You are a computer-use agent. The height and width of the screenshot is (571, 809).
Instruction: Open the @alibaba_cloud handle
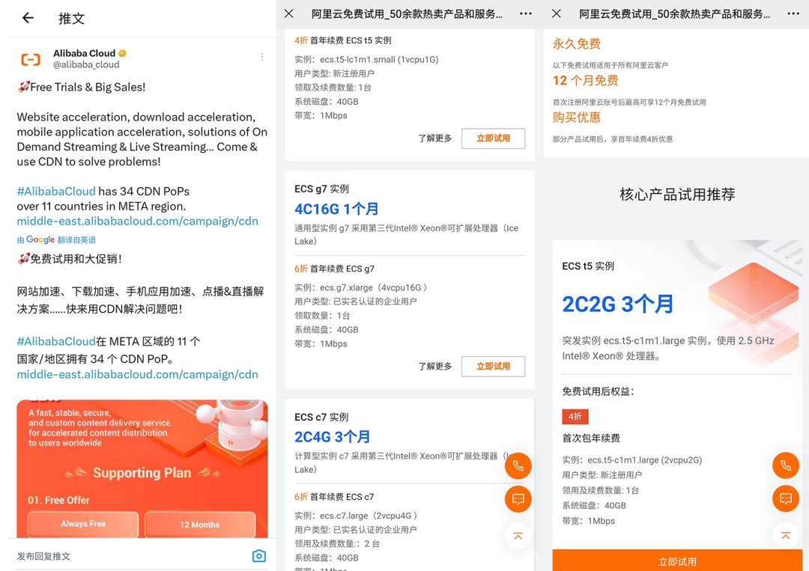click(x=86, y=64)
